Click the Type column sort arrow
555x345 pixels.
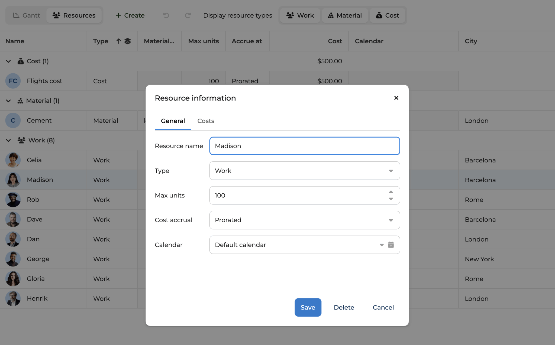tap(119, 41)
